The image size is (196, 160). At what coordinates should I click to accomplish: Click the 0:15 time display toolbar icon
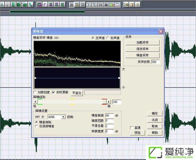100,5
